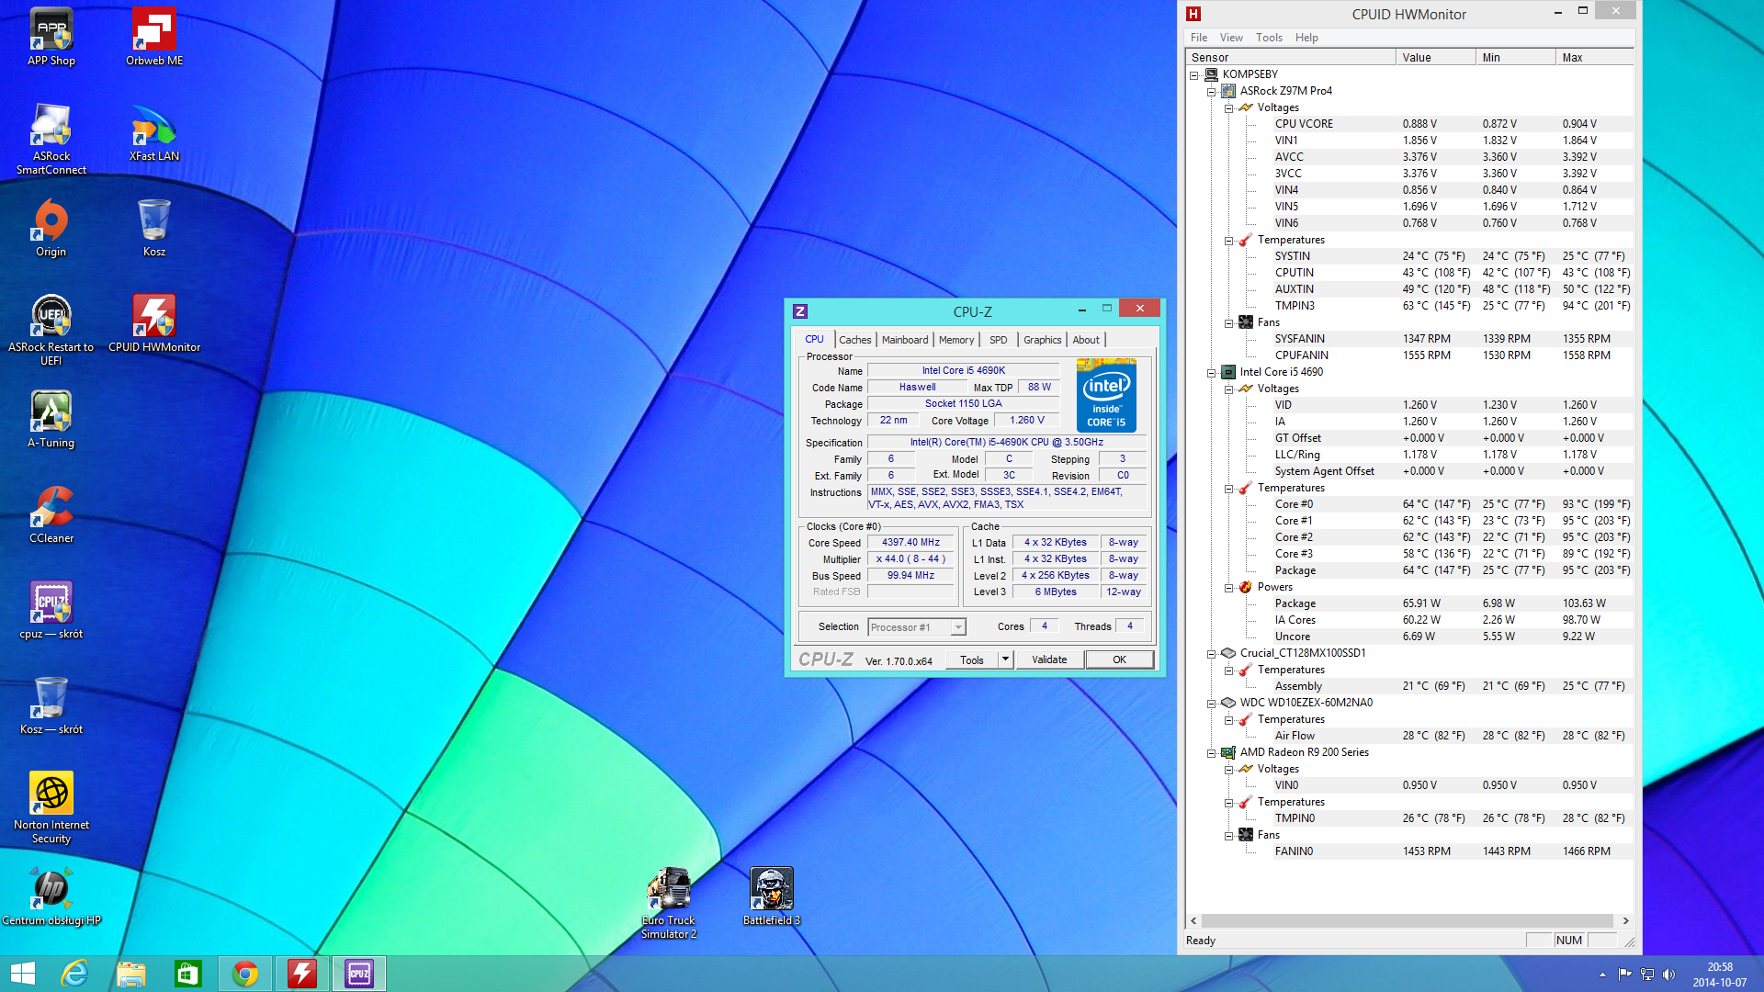This screenshot has height=992, width=1764.
Task: Open the Battlefield 3 desktop icon
Action: 771,889
